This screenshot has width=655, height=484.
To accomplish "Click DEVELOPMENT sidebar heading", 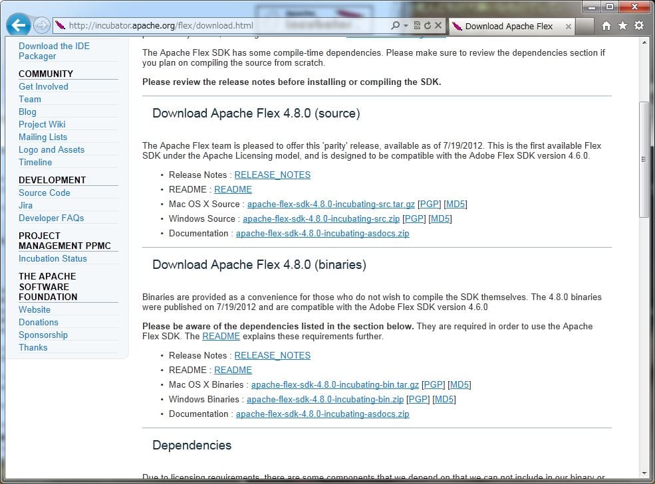I will 53,180.
